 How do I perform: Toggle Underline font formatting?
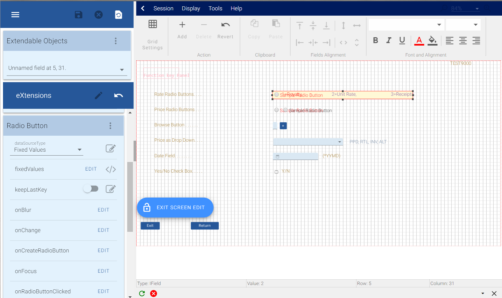tap(402, 41)
